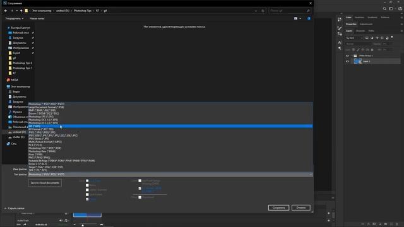The height and width of the screenshot is (227, 404).
Task: Click the lock image pixels brush icon
Action: coord(358,50)
